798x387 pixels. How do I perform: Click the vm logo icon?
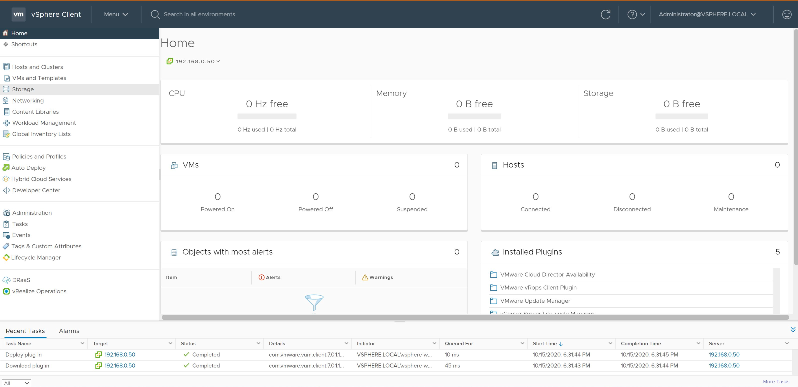pyautogui.click(x=18, y=14)
